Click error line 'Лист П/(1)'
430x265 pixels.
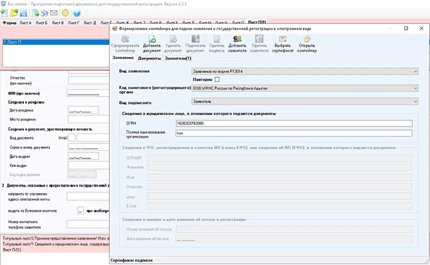(x=12, y=250)
